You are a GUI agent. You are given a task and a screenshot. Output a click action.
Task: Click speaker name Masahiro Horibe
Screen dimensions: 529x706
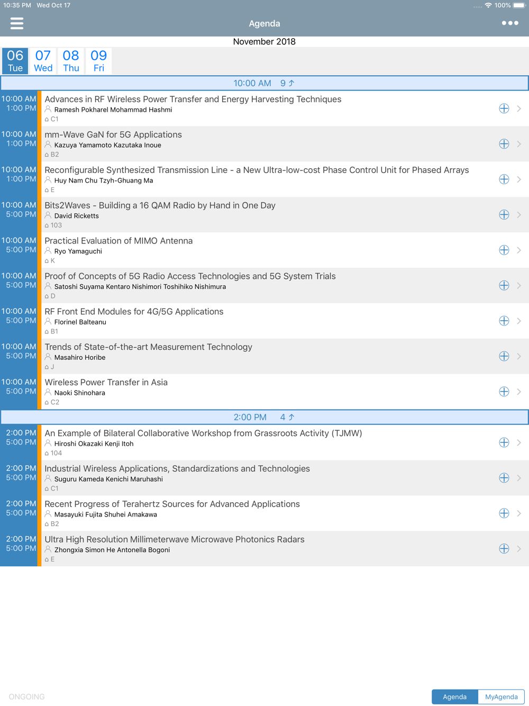point(80,357)
